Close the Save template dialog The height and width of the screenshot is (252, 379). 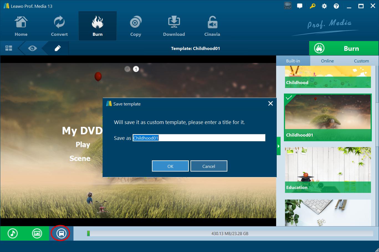(271, 104)
